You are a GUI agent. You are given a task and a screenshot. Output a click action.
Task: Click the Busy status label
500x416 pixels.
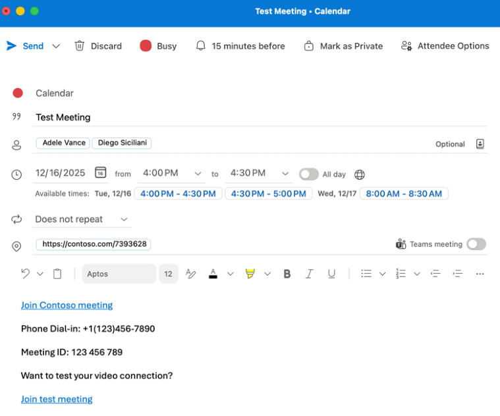(x=167, y=46)
